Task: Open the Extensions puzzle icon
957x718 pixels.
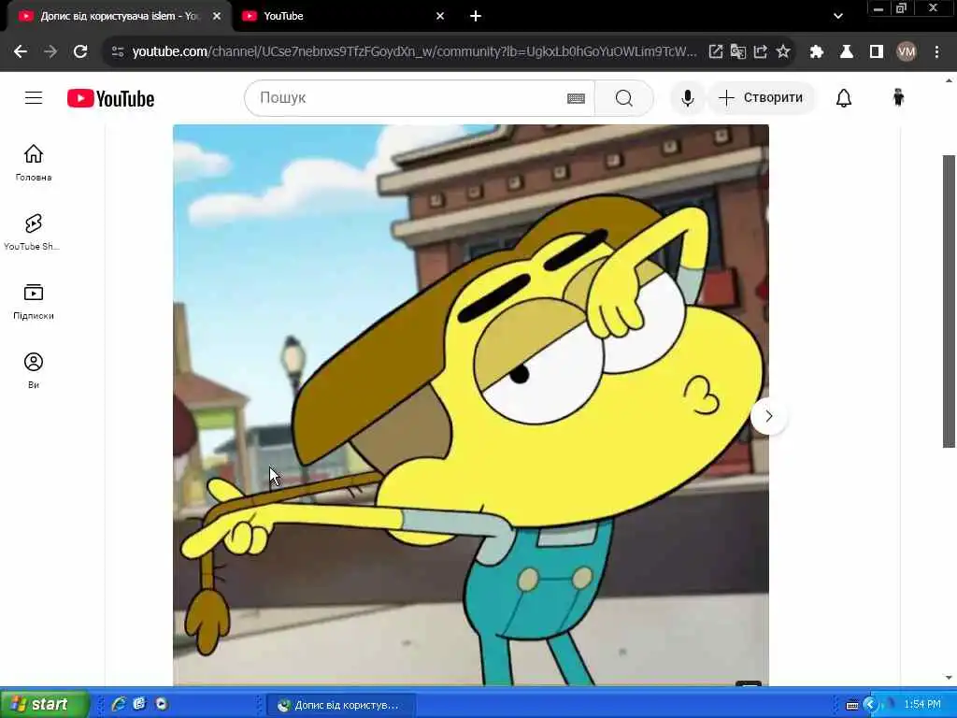Action: point(816,52)
